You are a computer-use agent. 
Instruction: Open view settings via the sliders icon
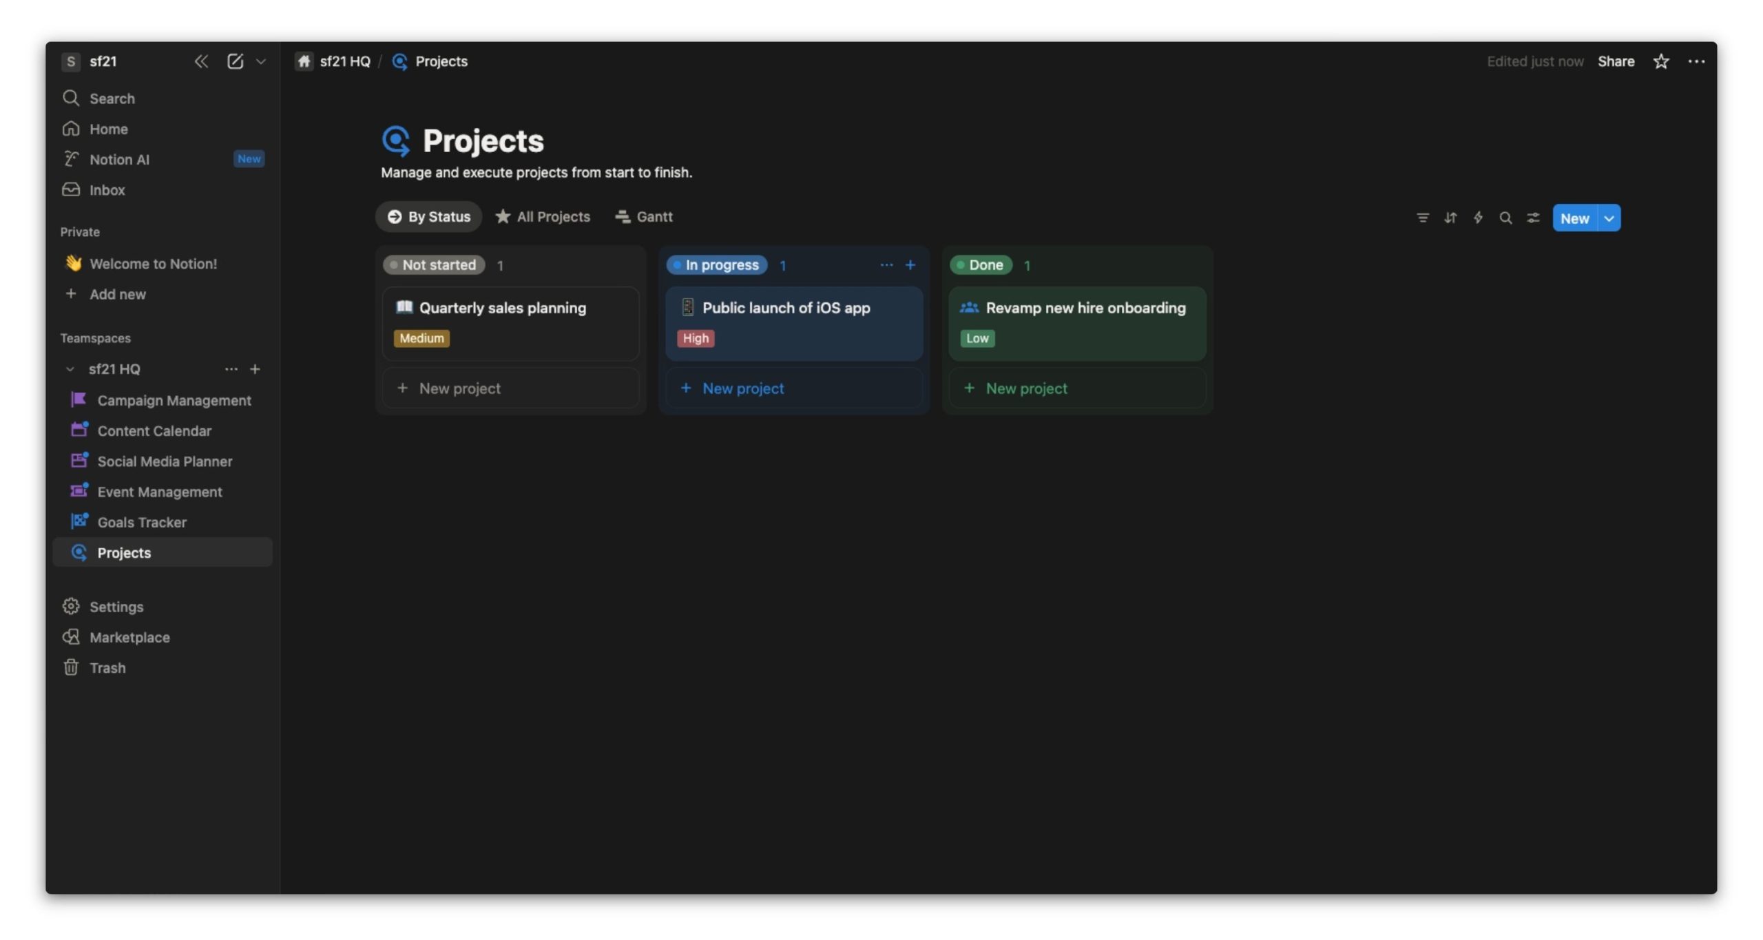point(1533,218)
